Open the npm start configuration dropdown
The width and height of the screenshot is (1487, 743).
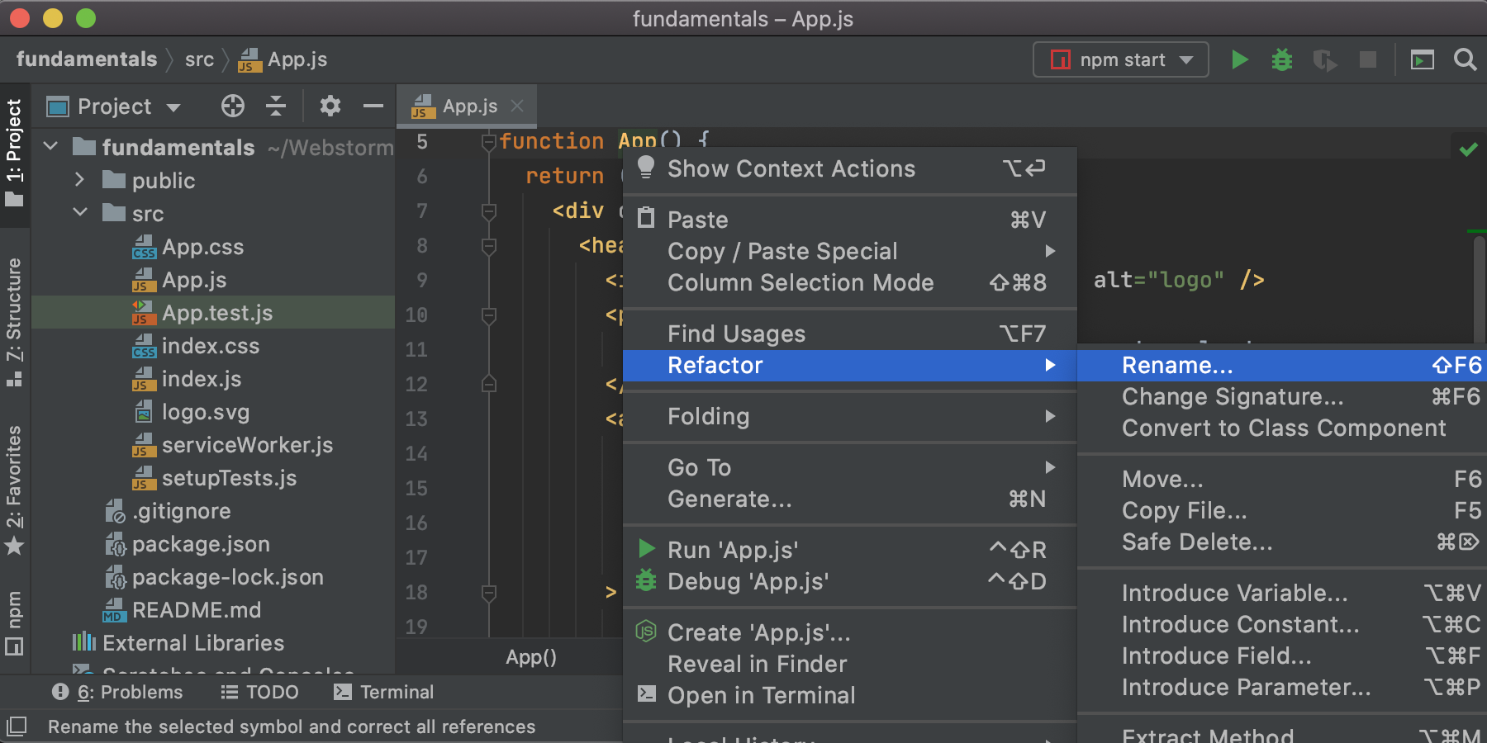point(1187,59)
